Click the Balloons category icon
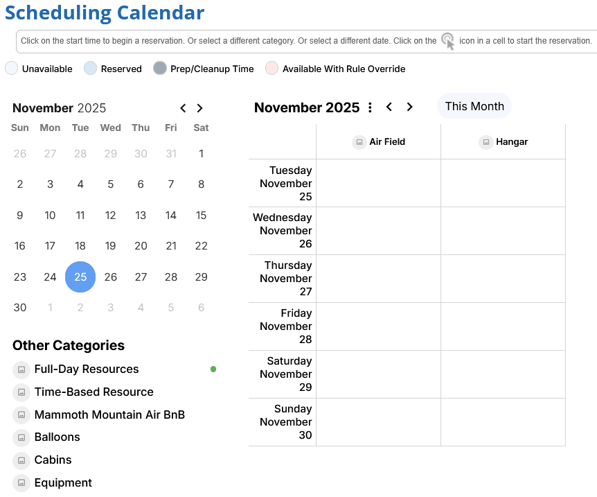 [x=21, y=437]
